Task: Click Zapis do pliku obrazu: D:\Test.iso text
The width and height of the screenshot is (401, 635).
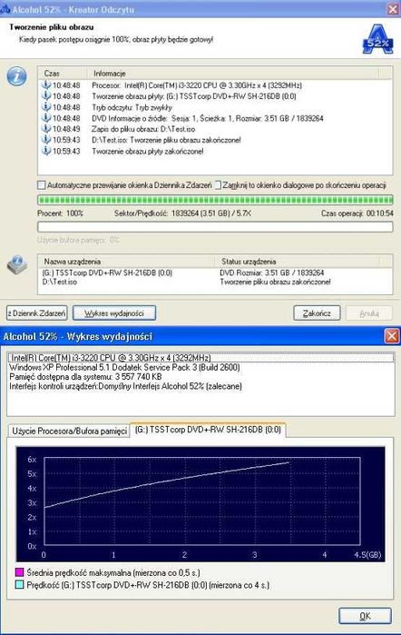Action: [143, 129]
